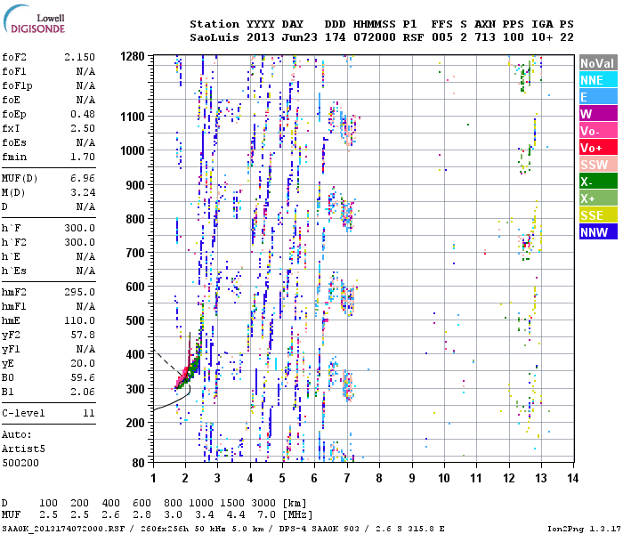The width and height of the screenshot is (623, 534).
Task: Click the 7 MHz frequency axis label
Action: [347, 478]
